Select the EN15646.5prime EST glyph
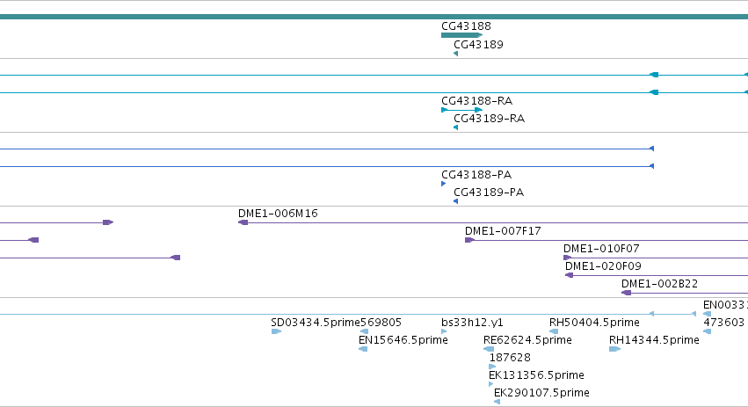Image resolution: width=748 pixels, height=407 pixels. (363, 349)
